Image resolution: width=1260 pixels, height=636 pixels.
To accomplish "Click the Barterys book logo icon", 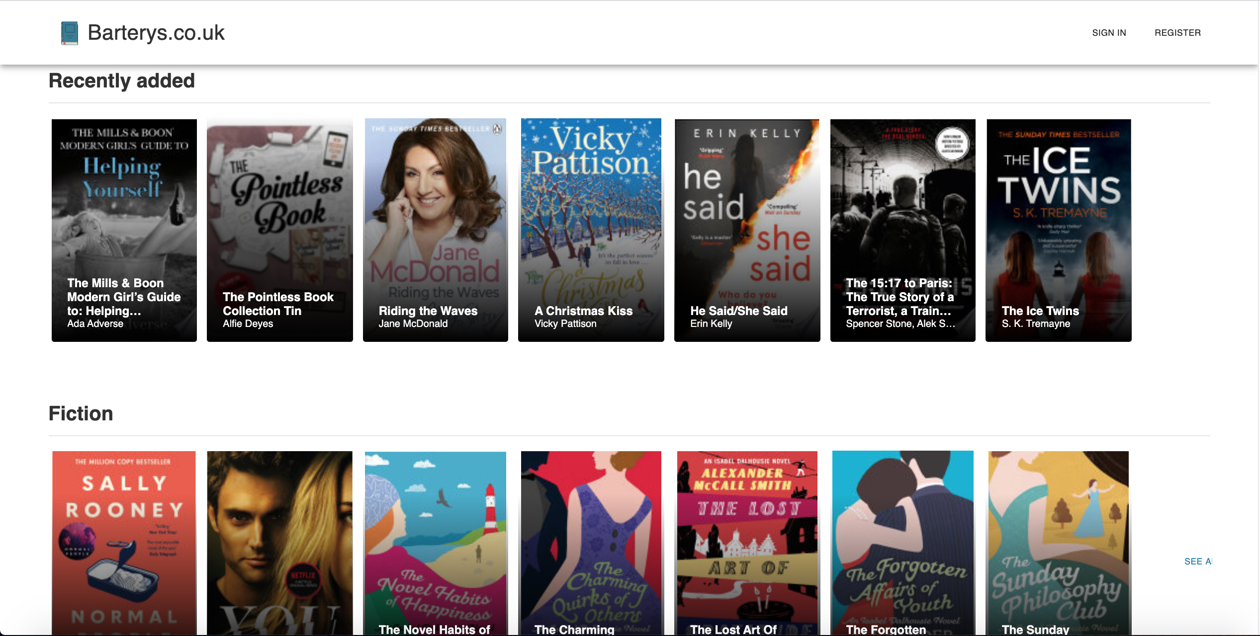I will (x=69, y=33).
